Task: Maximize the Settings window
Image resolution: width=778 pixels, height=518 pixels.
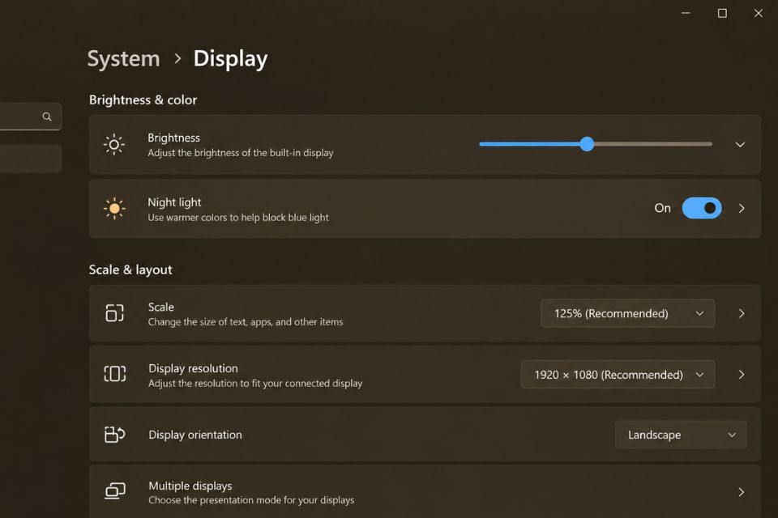Action: point(722,13)
